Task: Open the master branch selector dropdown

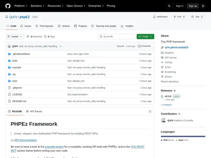Action: pos(15,37)
